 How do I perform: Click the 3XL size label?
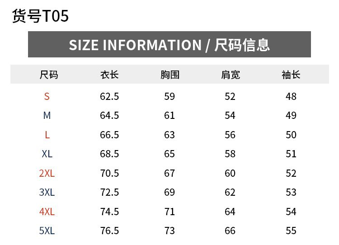[x=47, y=193]
